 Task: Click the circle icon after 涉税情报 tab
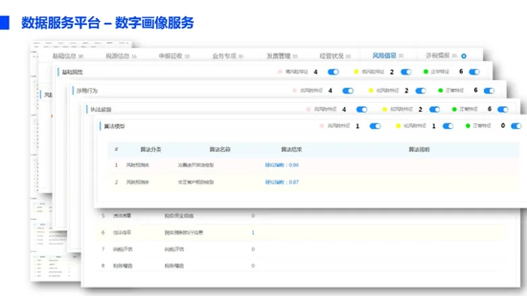[463, 56]
